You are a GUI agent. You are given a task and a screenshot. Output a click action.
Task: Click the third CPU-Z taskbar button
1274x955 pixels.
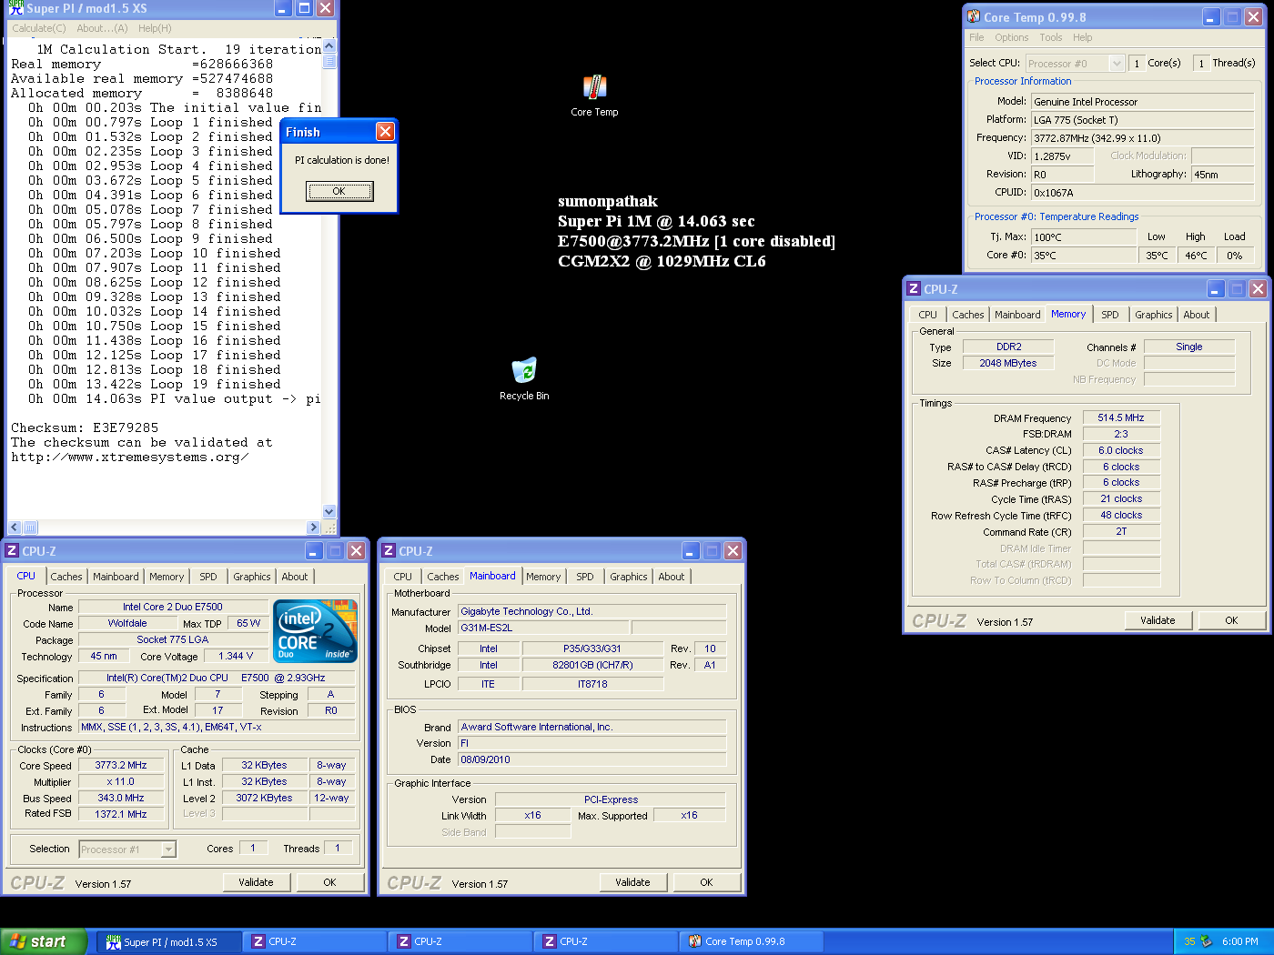(606, 941)
